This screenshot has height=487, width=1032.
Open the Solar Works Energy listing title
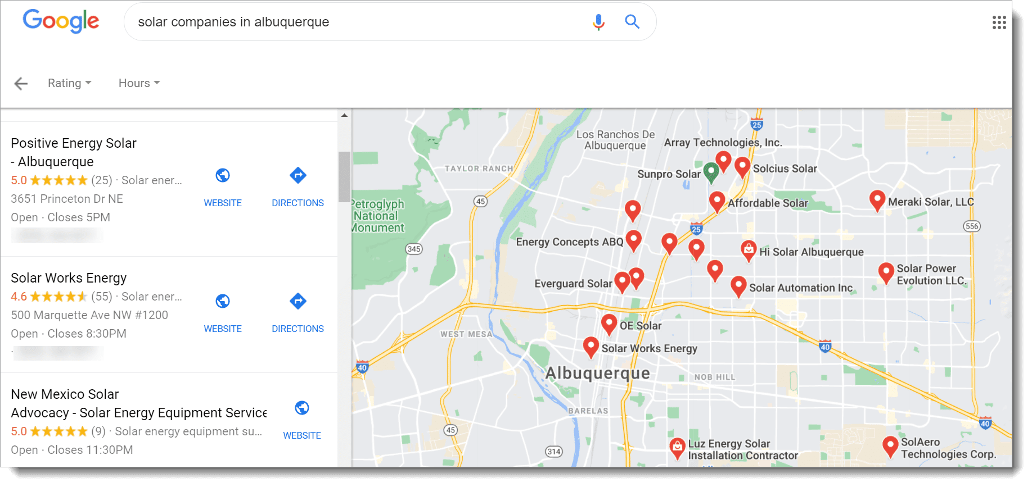click(69, 278)
